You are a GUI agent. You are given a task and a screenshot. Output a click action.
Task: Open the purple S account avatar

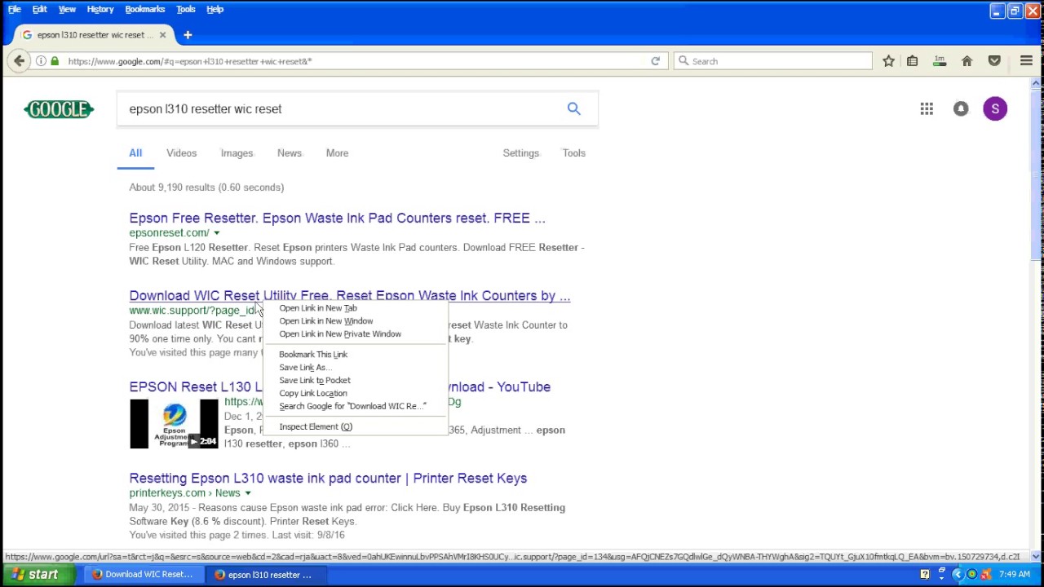point(995,108)
